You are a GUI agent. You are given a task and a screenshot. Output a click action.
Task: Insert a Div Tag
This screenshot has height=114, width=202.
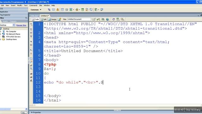point(67,9)
